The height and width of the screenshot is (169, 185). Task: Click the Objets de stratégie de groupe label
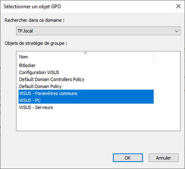point(36,43)
